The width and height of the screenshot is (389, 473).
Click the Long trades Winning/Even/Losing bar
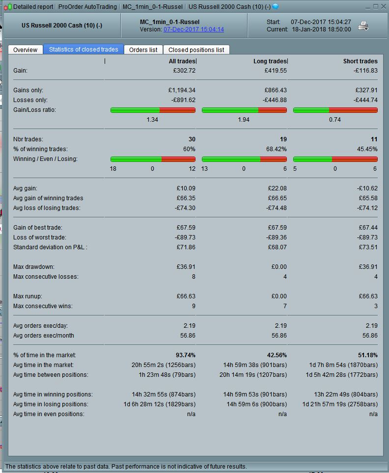coord(244,159)
